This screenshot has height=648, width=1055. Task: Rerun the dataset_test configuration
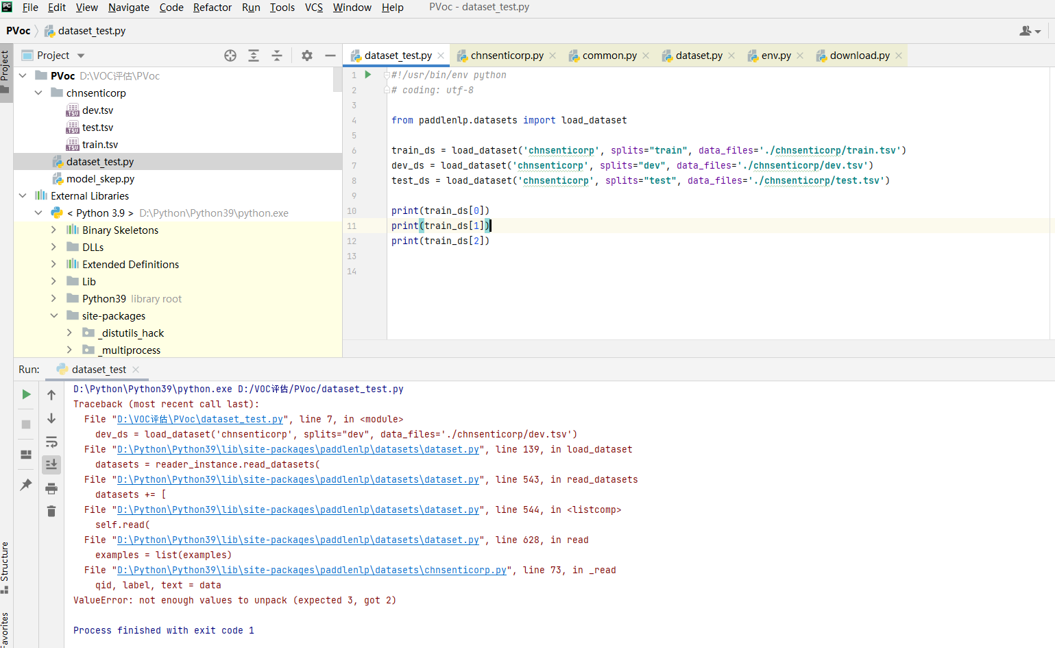[x=25, y=394]
